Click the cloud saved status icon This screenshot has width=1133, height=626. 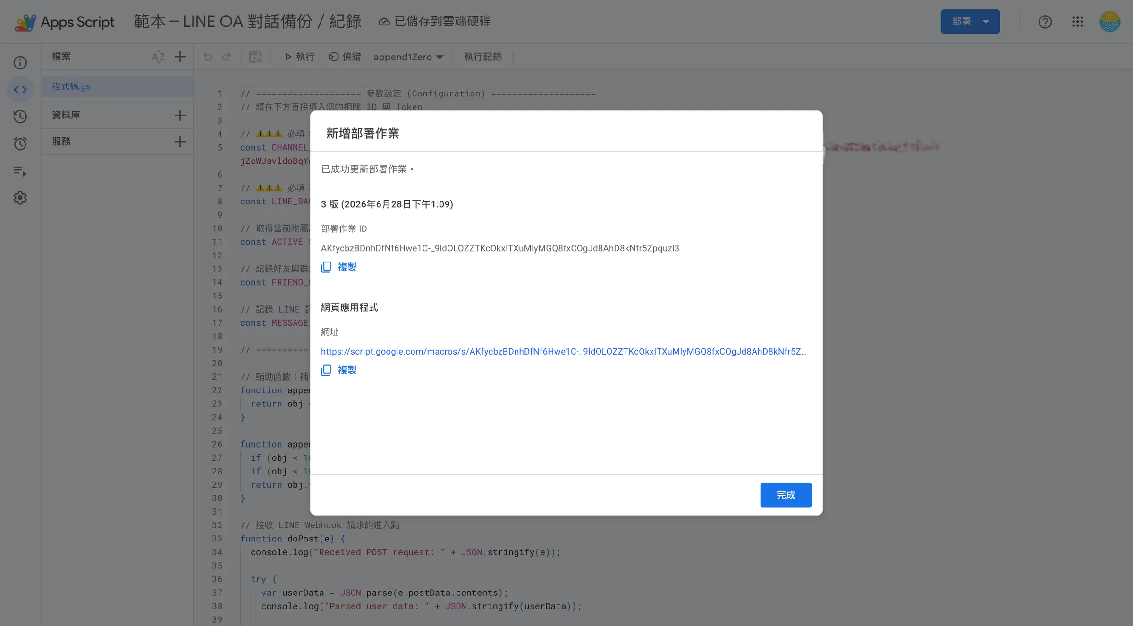coord(384,22)
